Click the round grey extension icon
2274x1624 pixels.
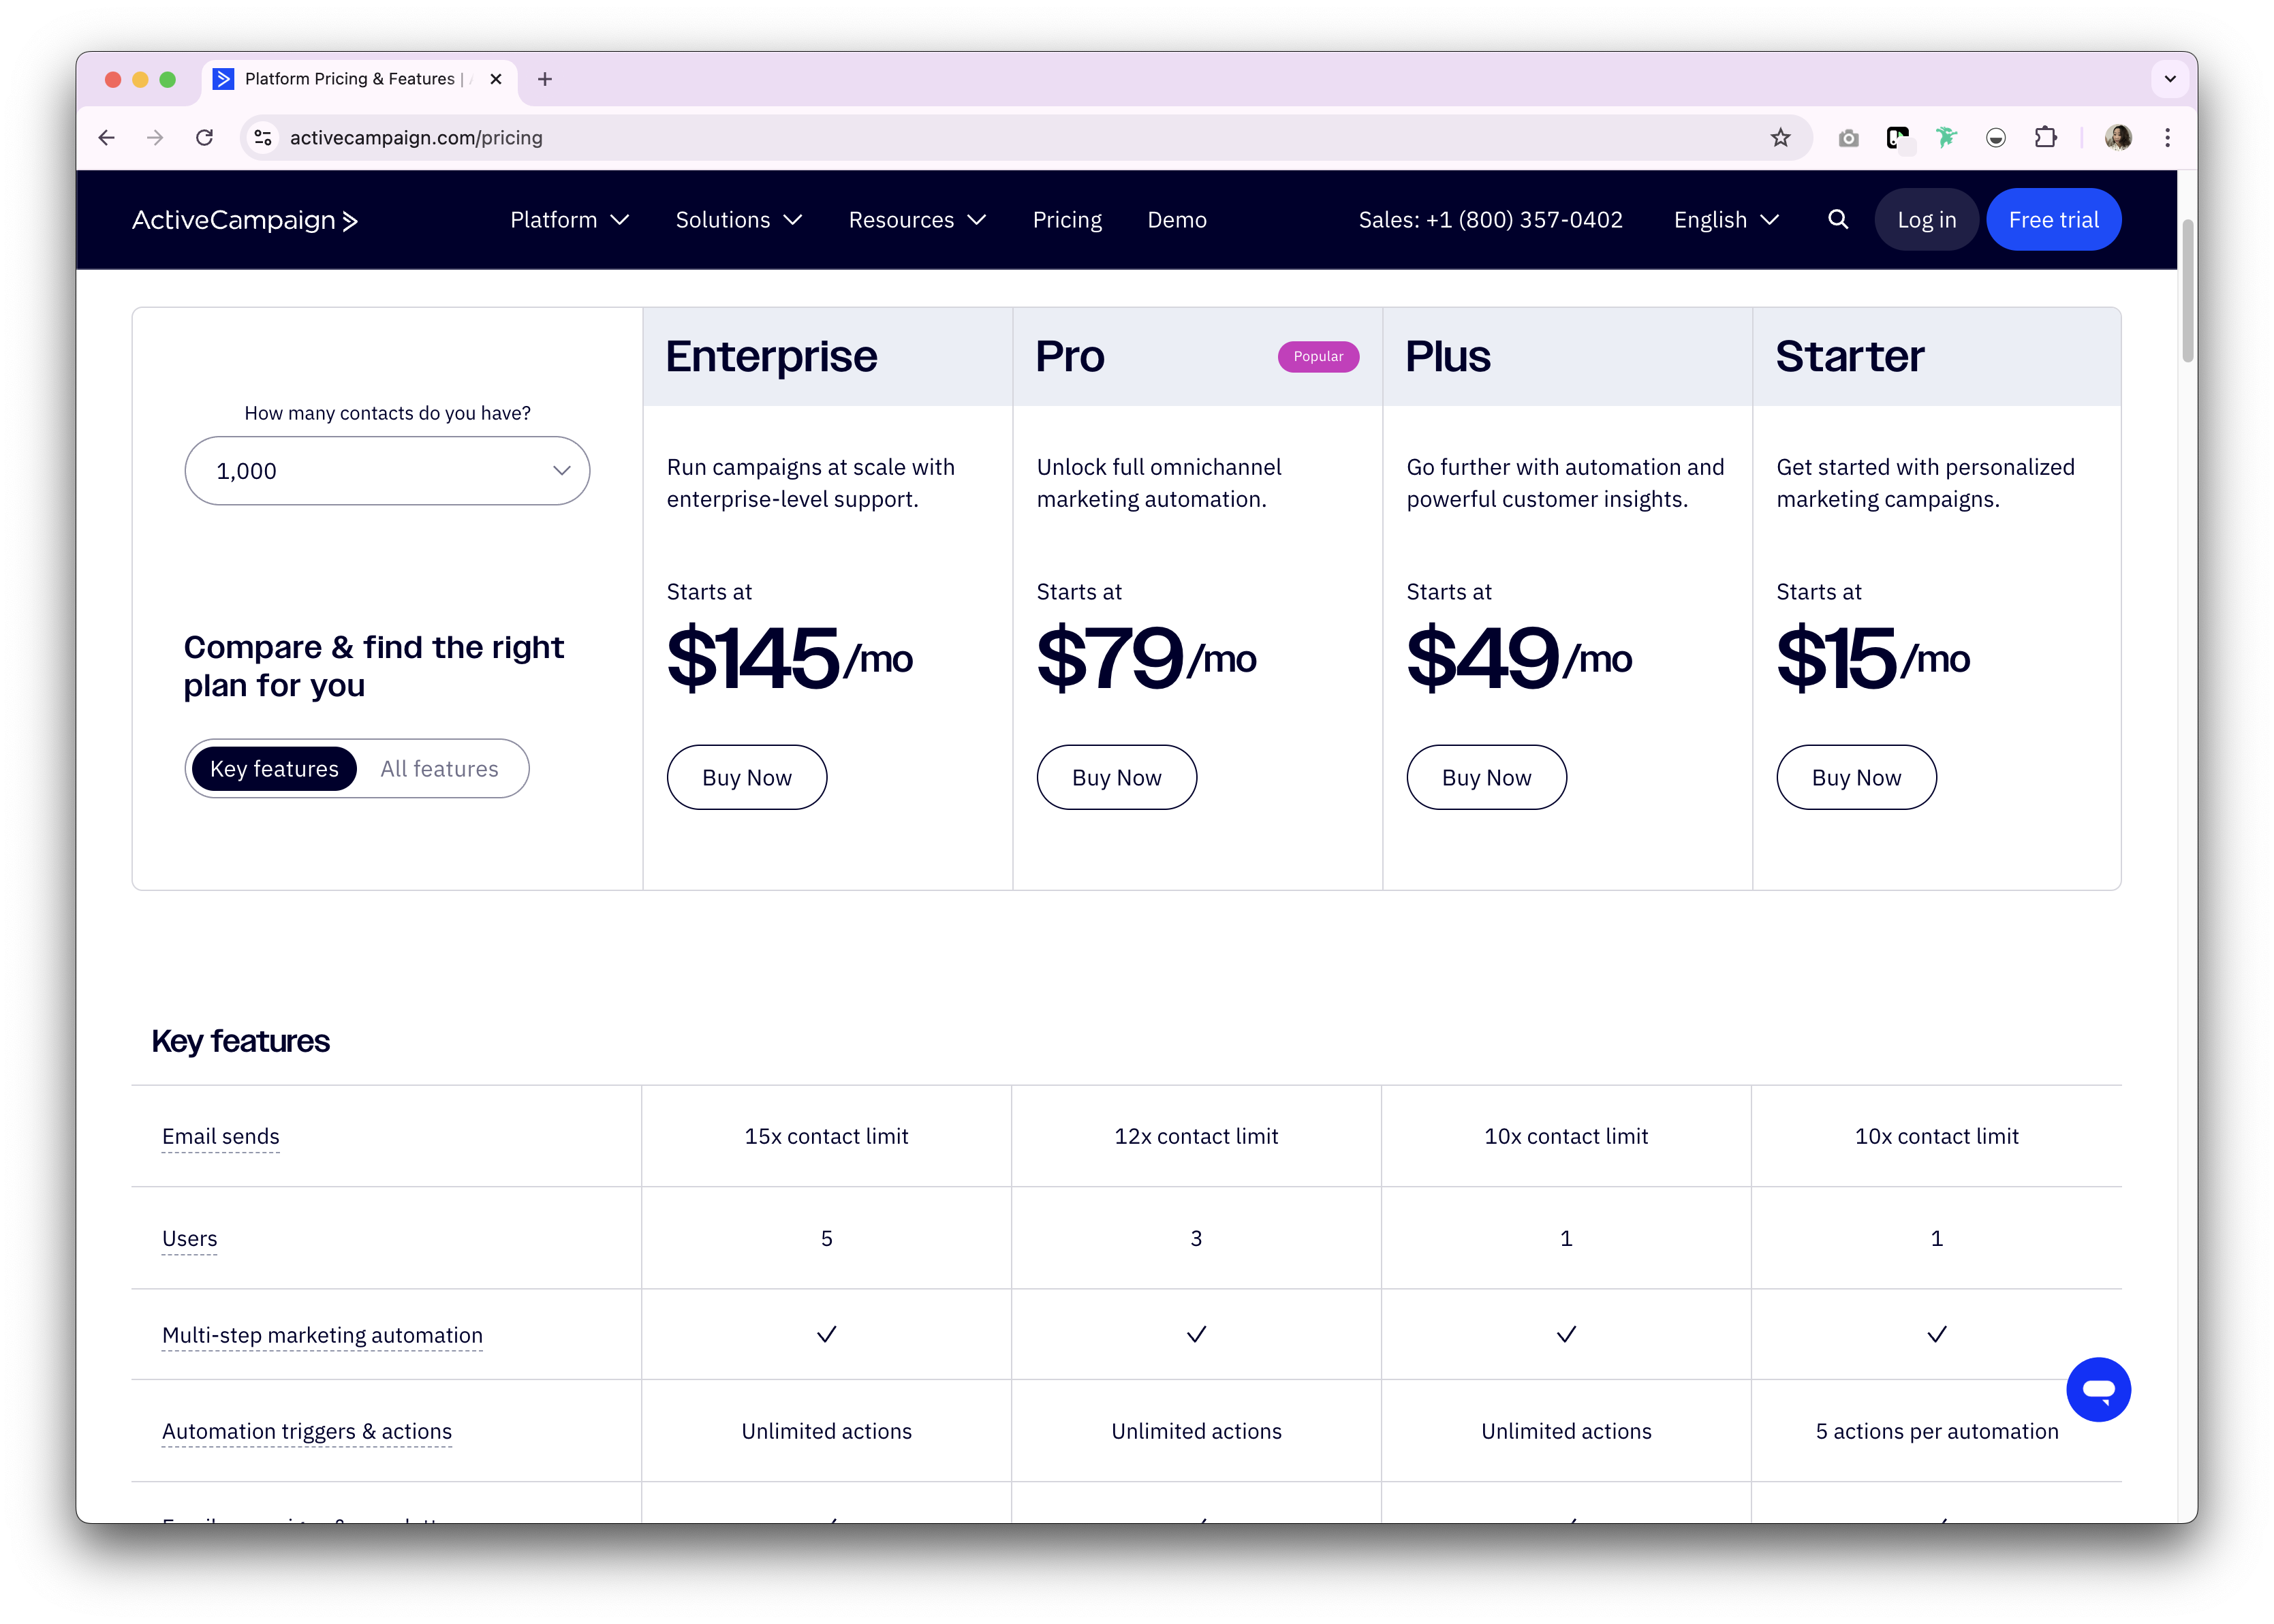(1996, 138)
